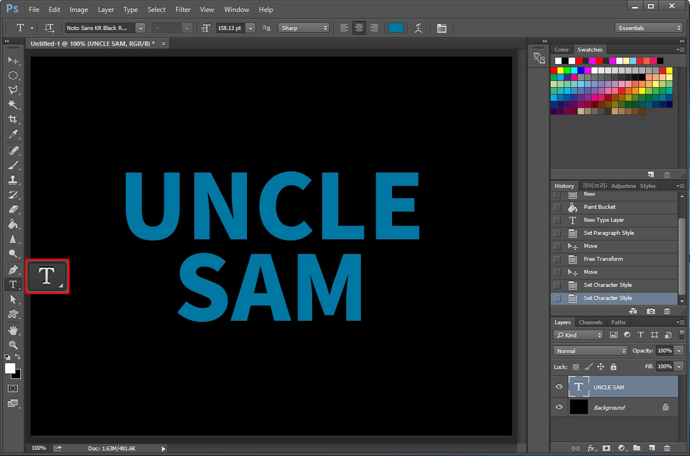This screenshot has height=456, width=690.
Task: Align text right in options bar
Action: 374,28
